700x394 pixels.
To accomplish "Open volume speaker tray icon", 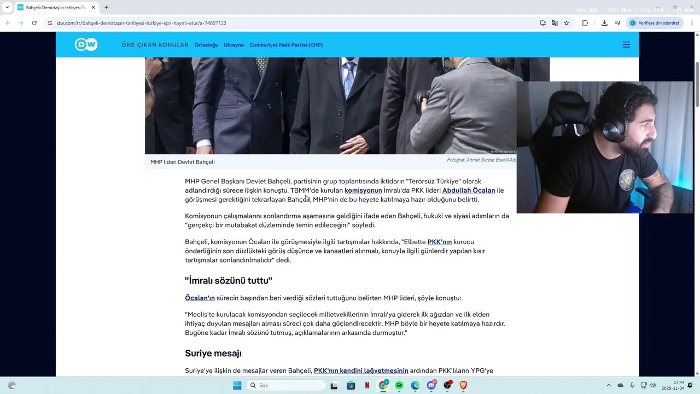I will point(652,385).
